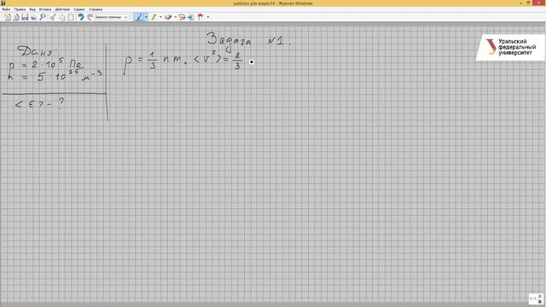Open the Вставка menu
Screen dimensions: 546x307
tap(45, 9)
